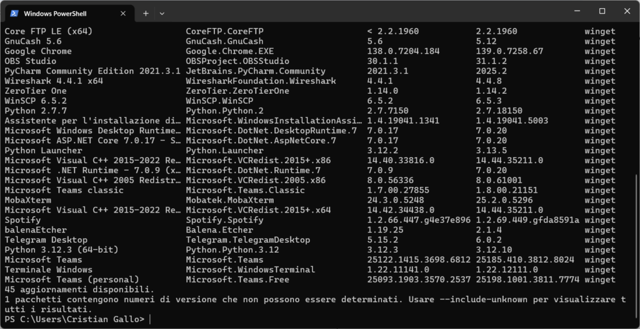This screenshot has width=640, height=329.
Task: Click the PowerShell icon on the tab
Action: coord(14,13)
